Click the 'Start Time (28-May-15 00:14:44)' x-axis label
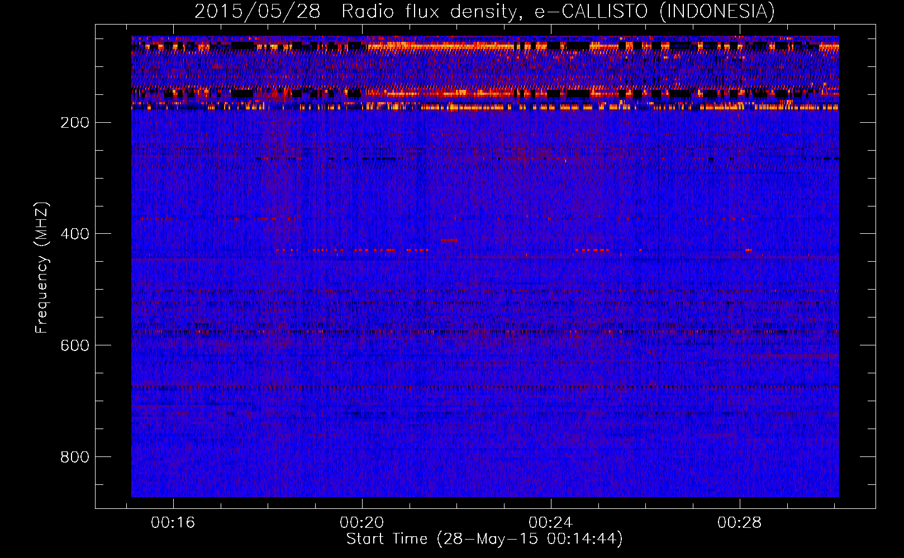 (x=484, y=539)
